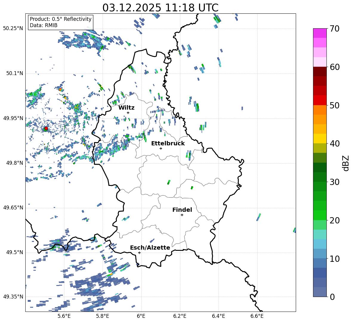Click the Wiltz city label

(x=126, y=108)
